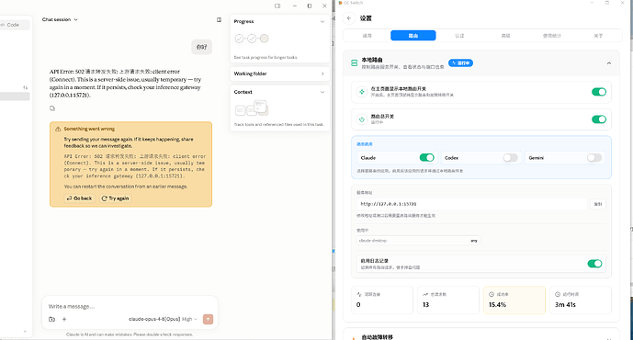Click the stacked cards illustration under Context
Viewport: 633px width, 340px height.
252,108
